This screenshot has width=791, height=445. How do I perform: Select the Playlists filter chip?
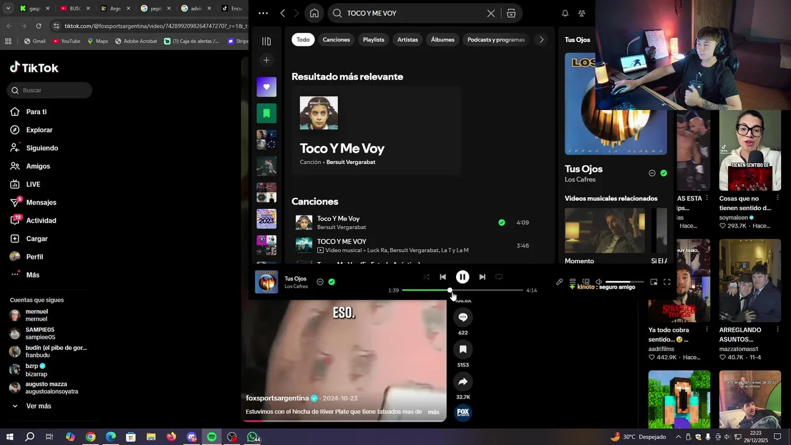click(x=373, y=40)
